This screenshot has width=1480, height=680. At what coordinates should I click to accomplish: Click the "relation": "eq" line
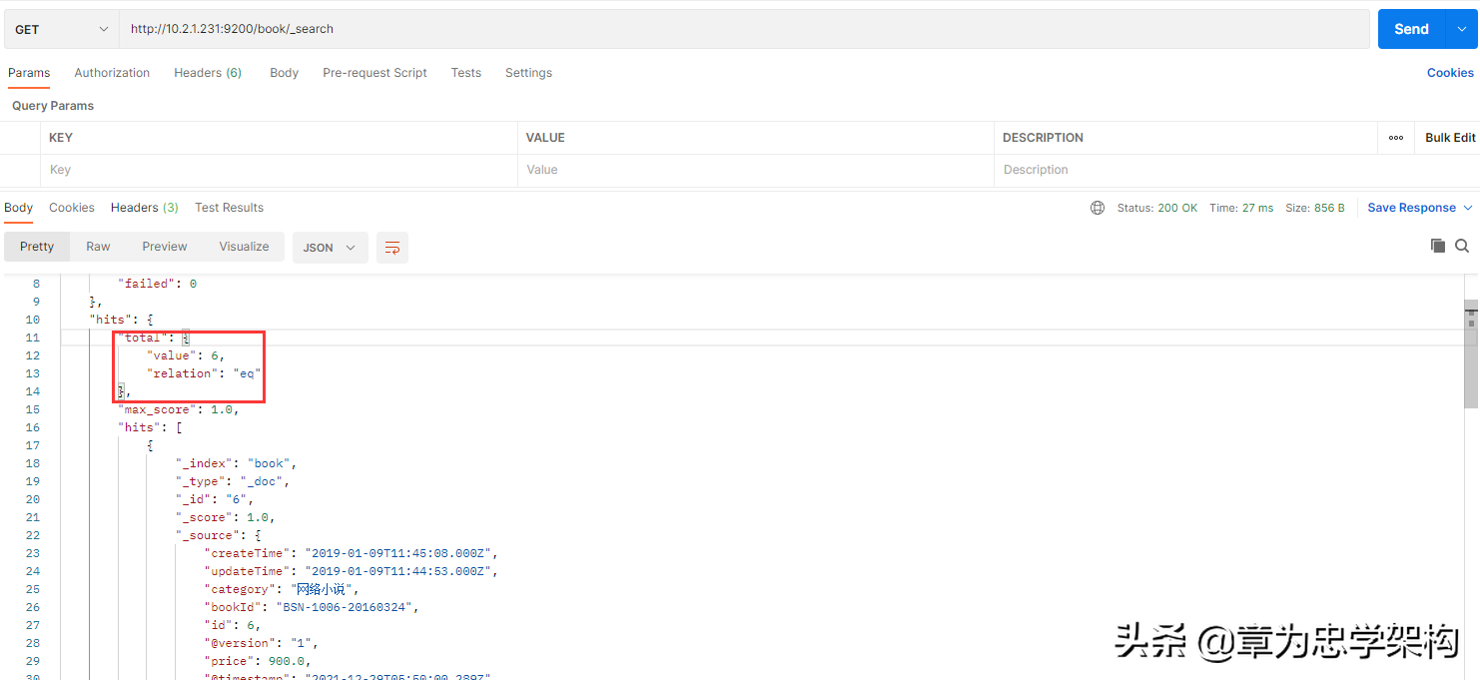tap(204, 373)
